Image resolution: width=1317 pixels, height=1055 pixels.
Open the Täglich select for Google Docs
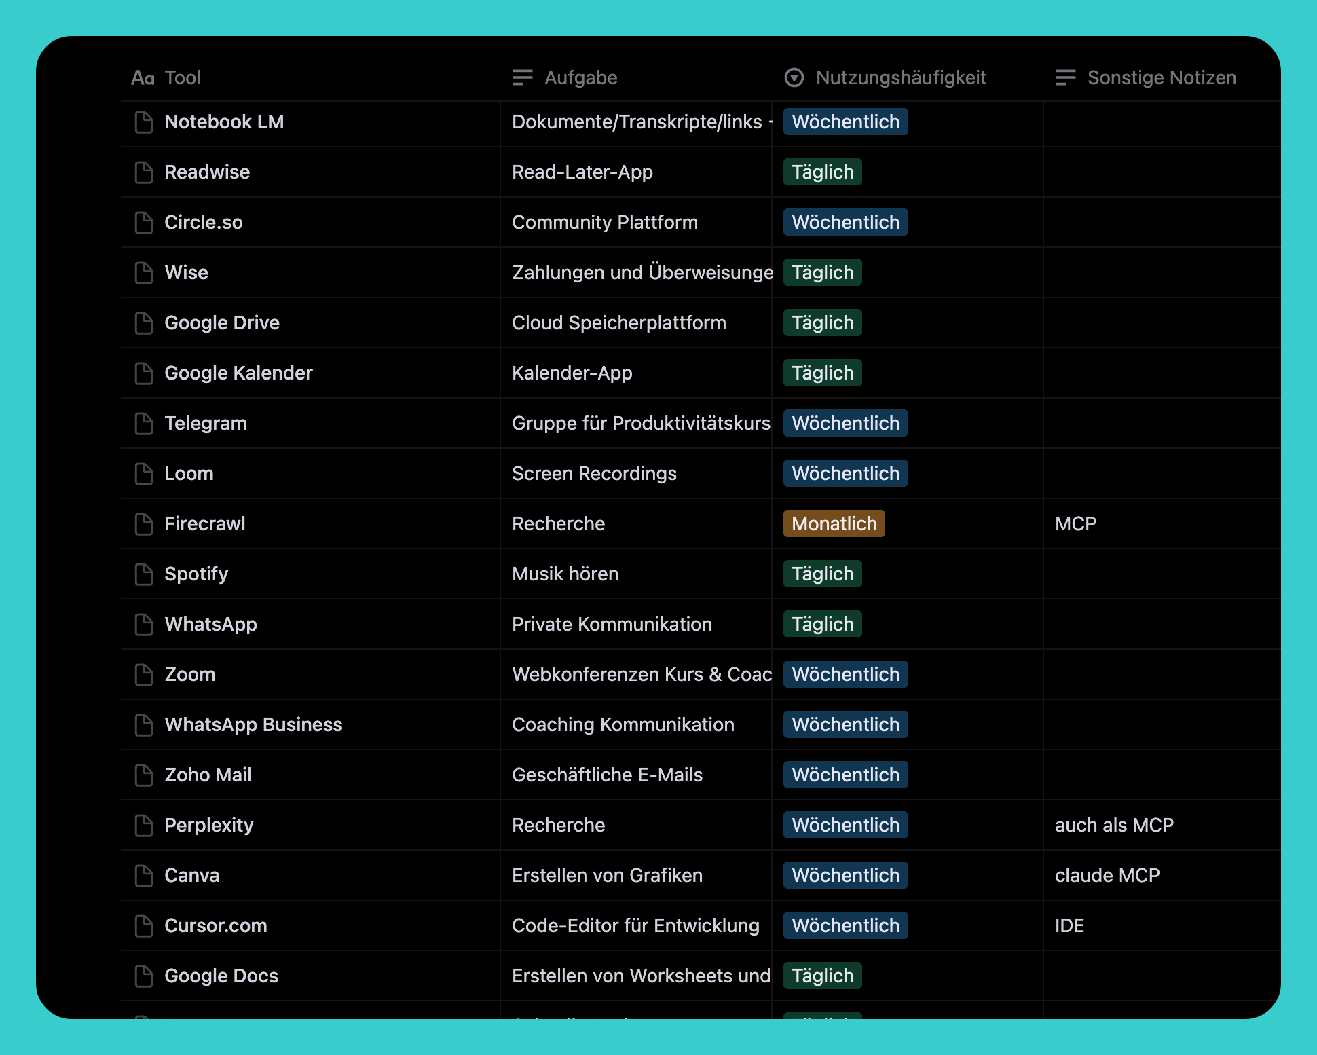click(x=823, y=976)
